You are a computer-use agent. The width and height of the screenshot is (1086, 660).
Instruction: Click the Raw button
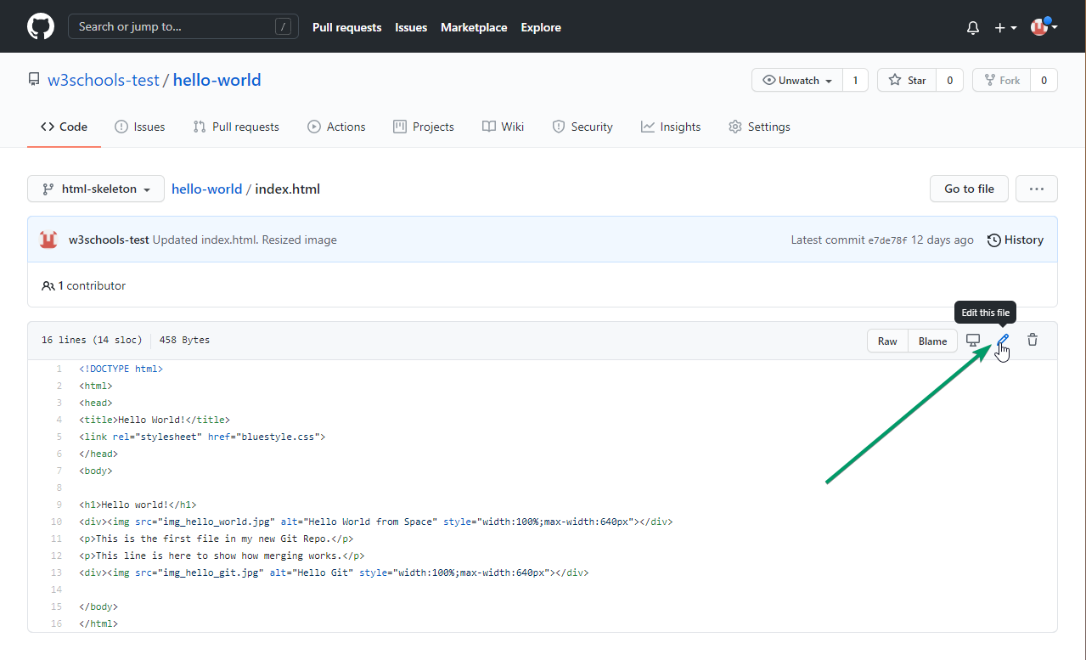pos(887,341)
